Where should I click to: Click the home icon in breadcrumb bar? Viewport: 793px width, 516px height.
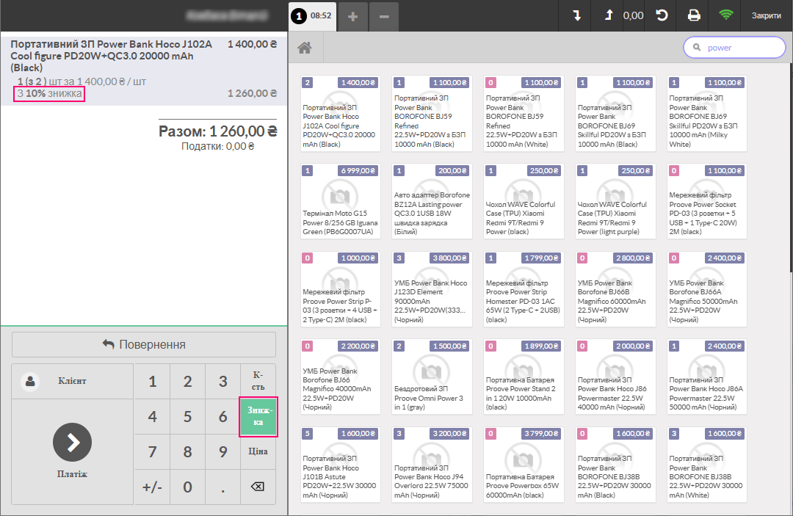(x=305, y=48)
